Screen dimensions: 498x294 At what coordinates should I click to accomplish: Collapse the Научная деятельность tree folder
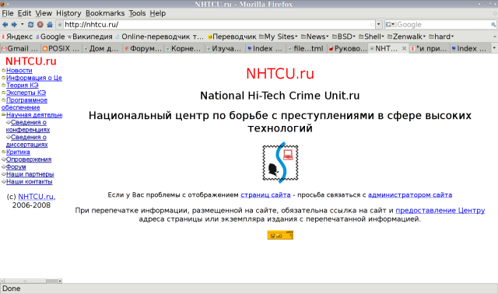click(x=3, y=115)
